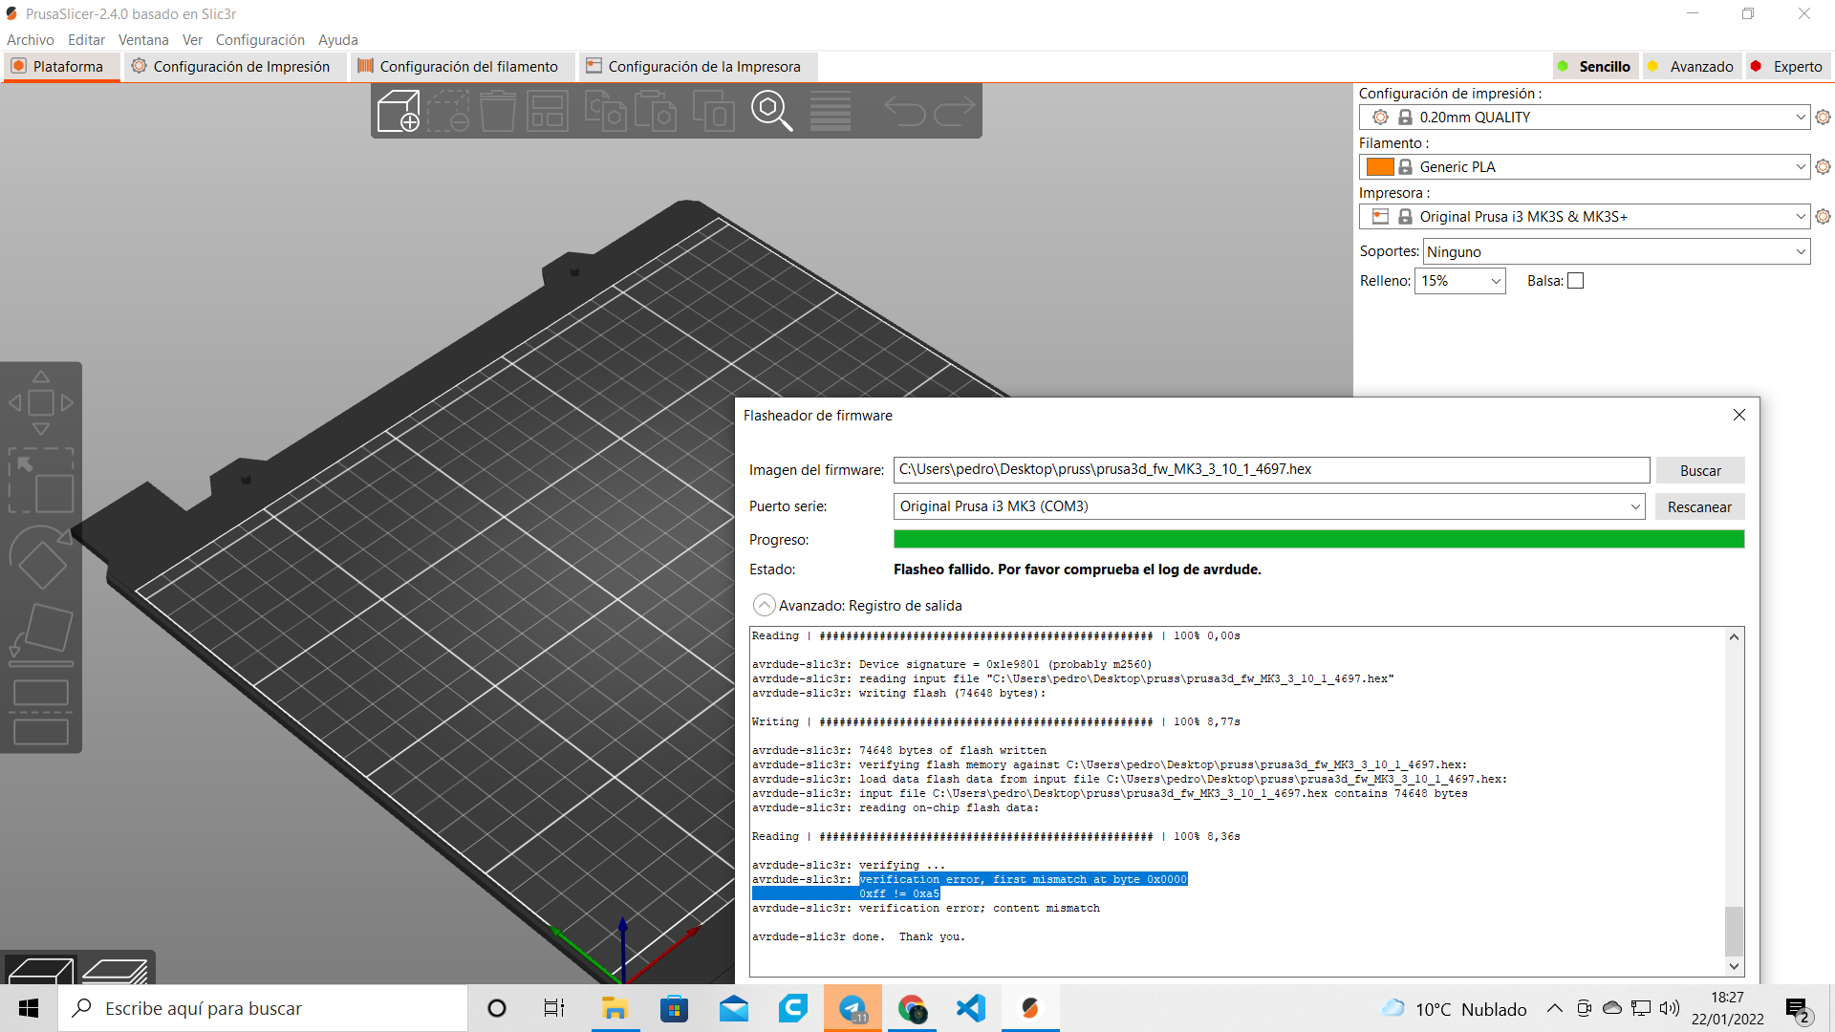The image size is (1835, 1032).
Task: Click the Delete selected model icon
Action: point(448,111)
